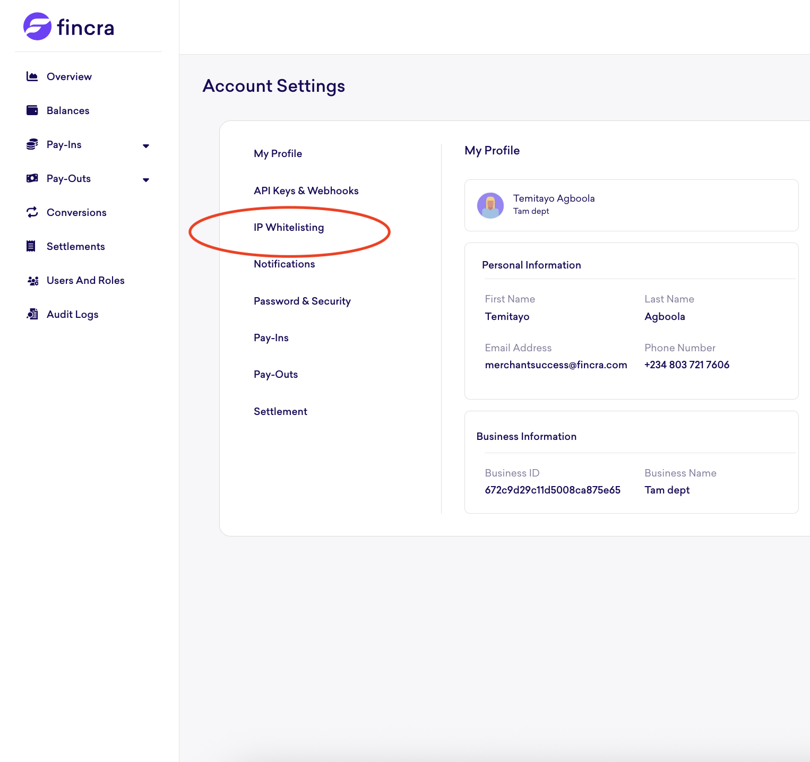810x762 pixels.
Task: Click Temitayo Agboola's profile avatar
Action: click(490, 205)
